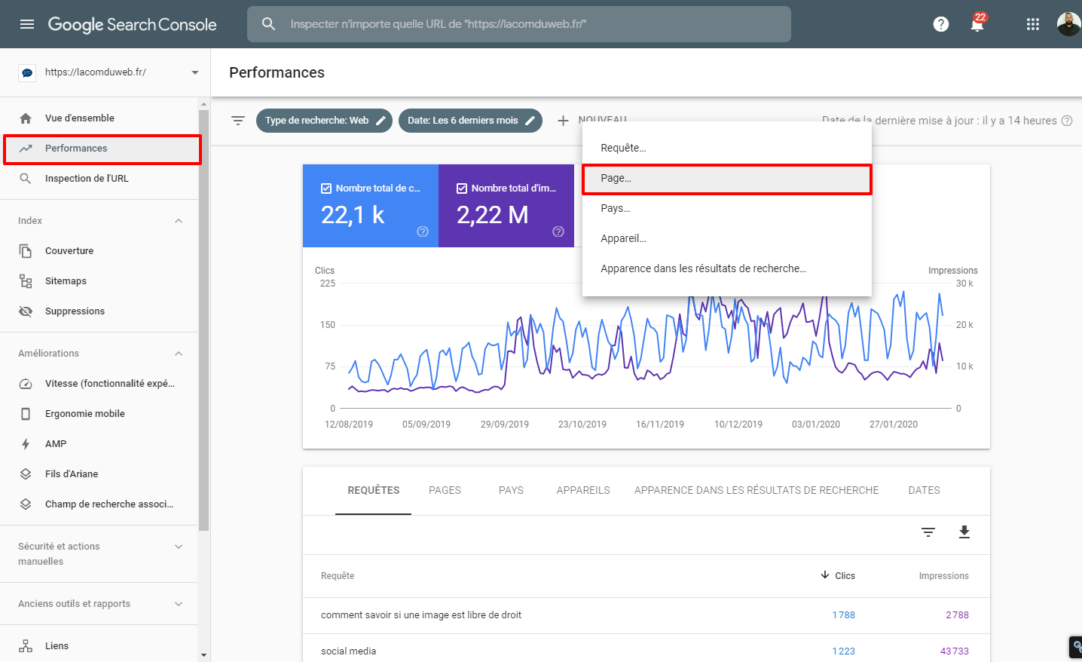Select Appareil… from the filter menu
Viewport: 1082px width, 662px height.
727,238
